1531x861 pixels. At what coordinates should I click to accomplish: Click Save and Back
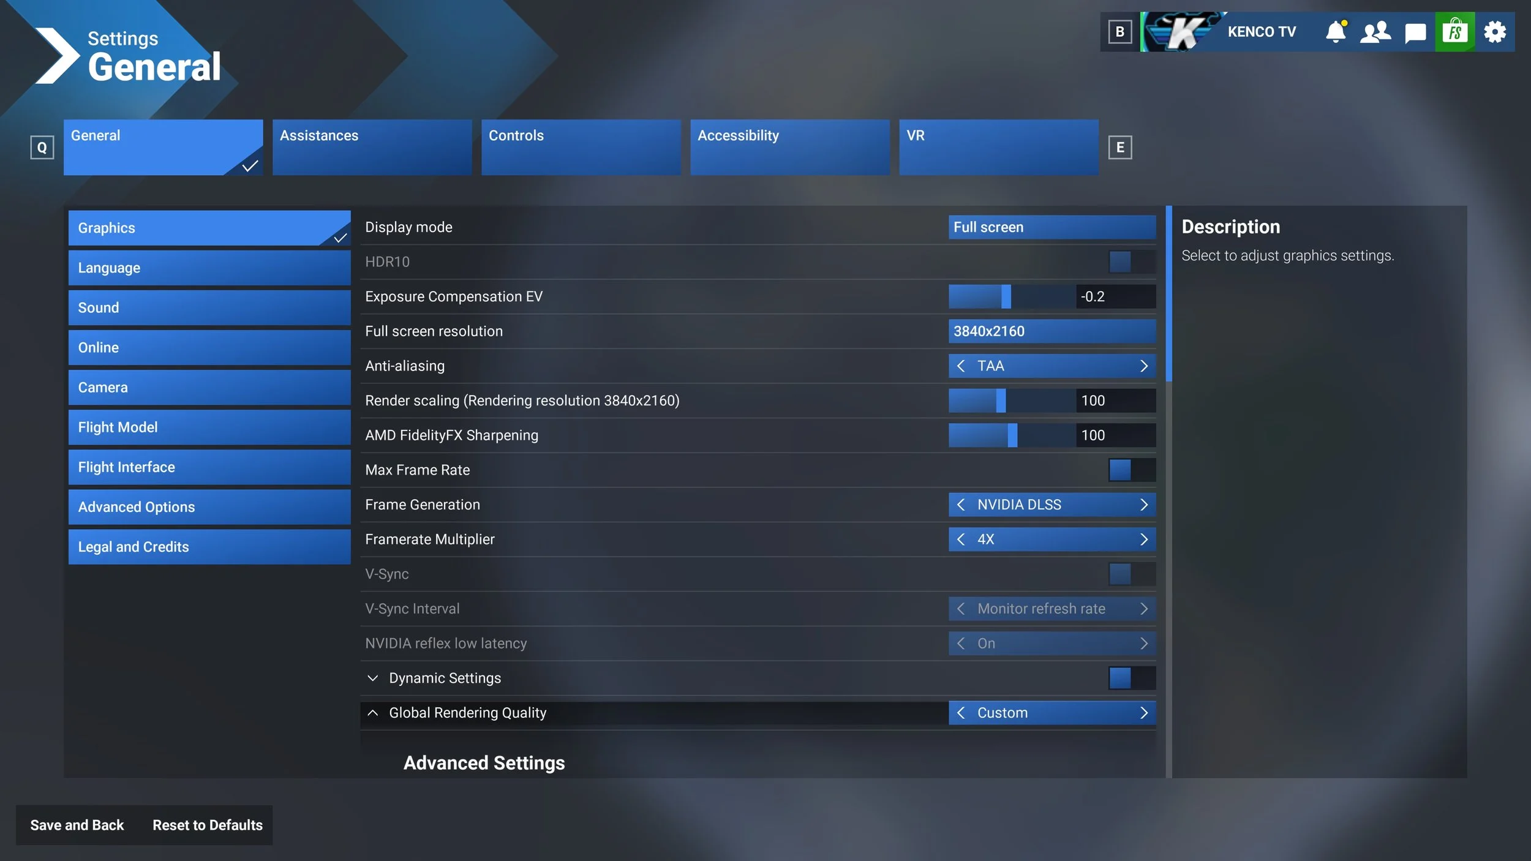[77, 825]
